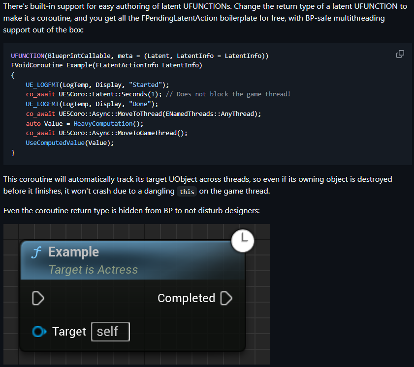Click the "Started" string in the code

[145, 85]
